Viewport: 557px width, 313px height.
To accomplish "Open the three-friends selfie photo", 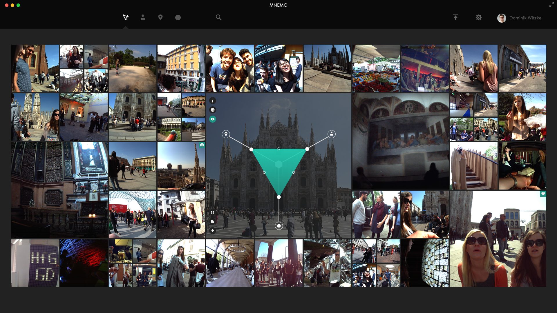I will (230, 68).
